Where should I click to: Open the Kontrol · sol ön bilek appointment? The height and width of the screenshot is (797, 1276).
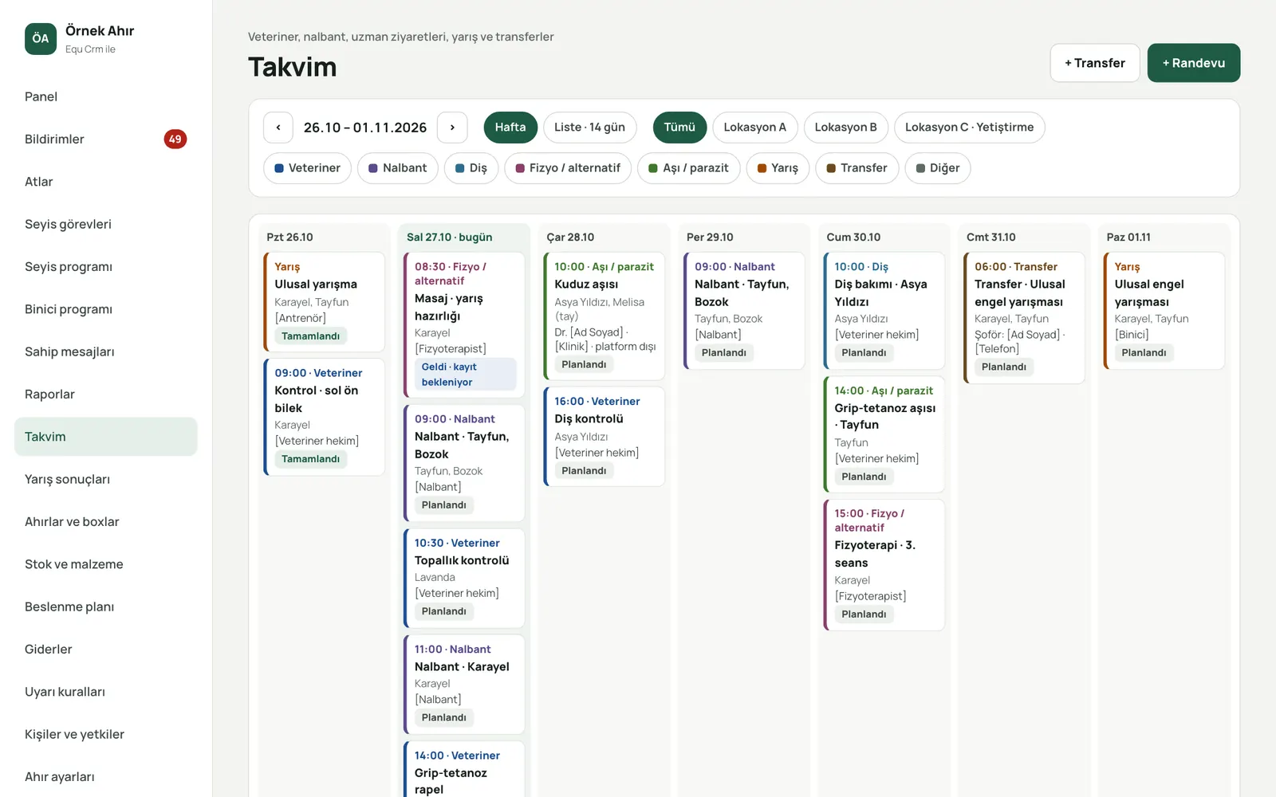[x=325, y=417]
